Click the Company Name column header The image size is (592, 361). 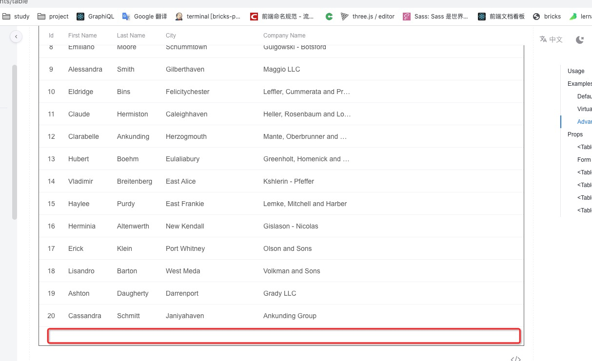point(284,36)
